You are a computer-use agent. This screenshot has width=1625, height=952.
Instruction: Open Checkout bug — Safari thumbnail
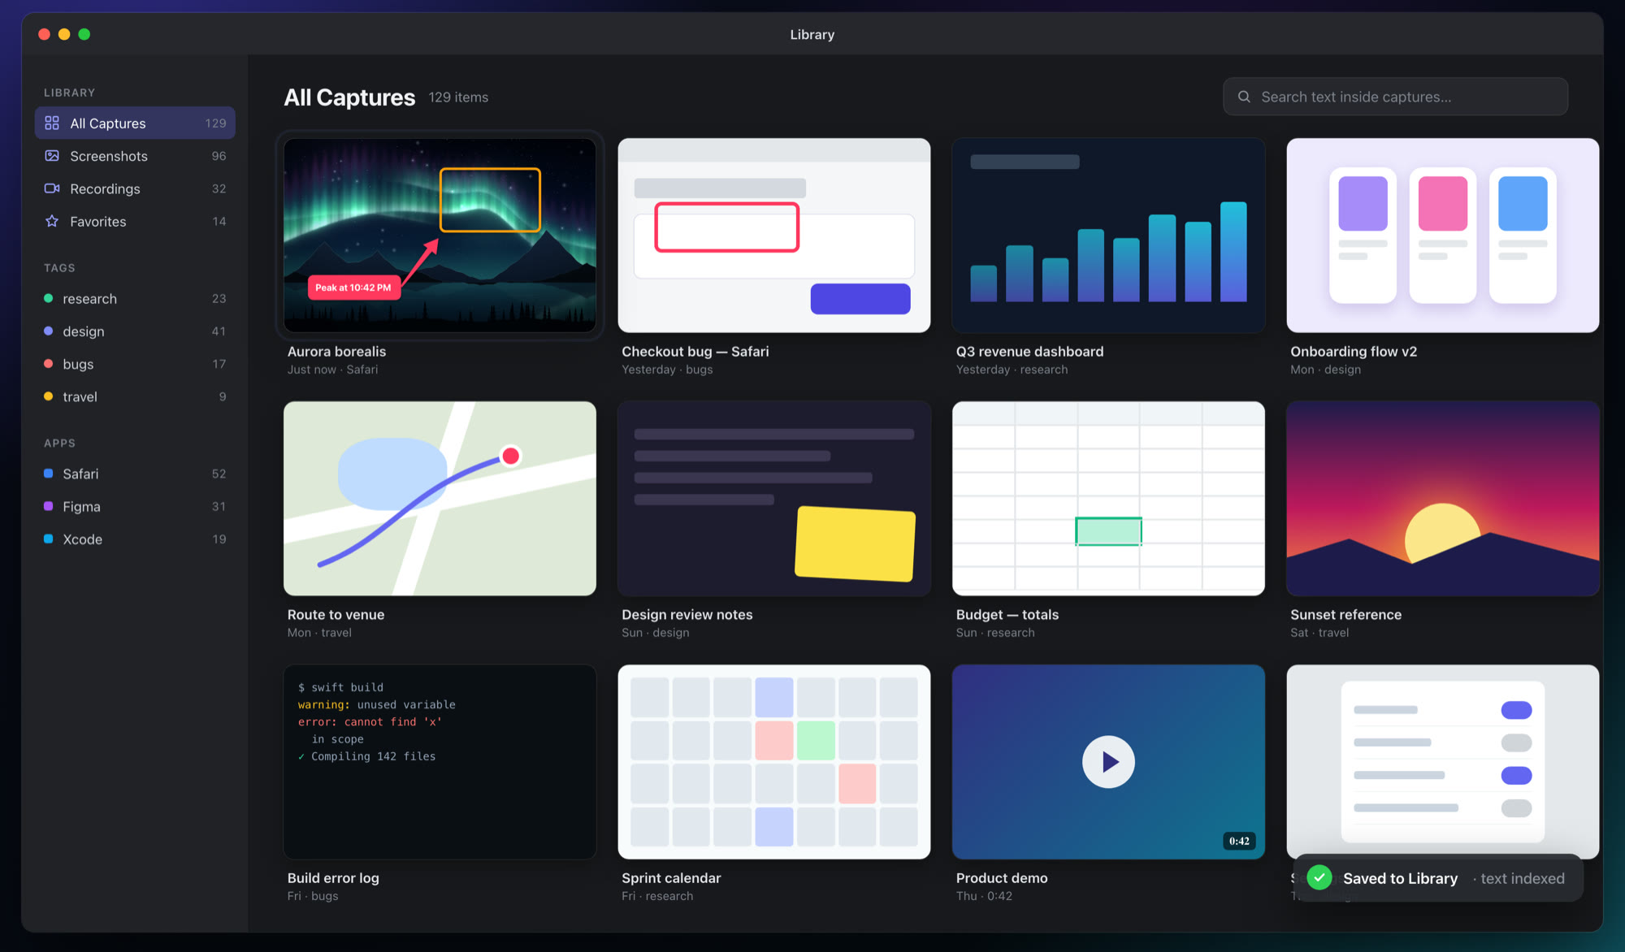pos(774,235)
